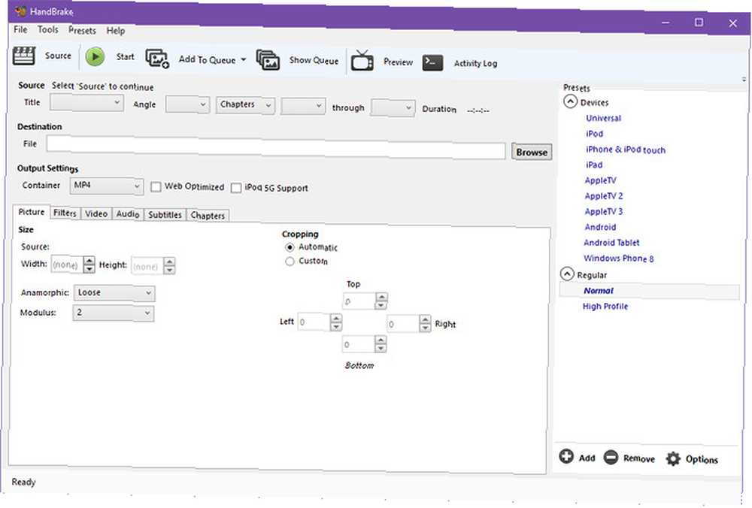
Task: Open the Anamorphic Loose dropdown
Action: point(114,293)
